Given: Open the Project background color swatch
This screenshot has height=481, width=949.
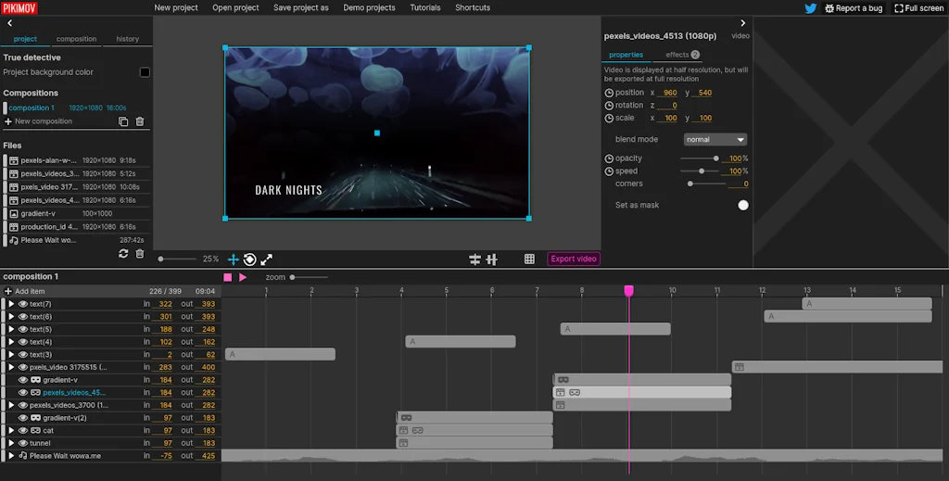Looking at the screenshot, I should click(145, 72).
